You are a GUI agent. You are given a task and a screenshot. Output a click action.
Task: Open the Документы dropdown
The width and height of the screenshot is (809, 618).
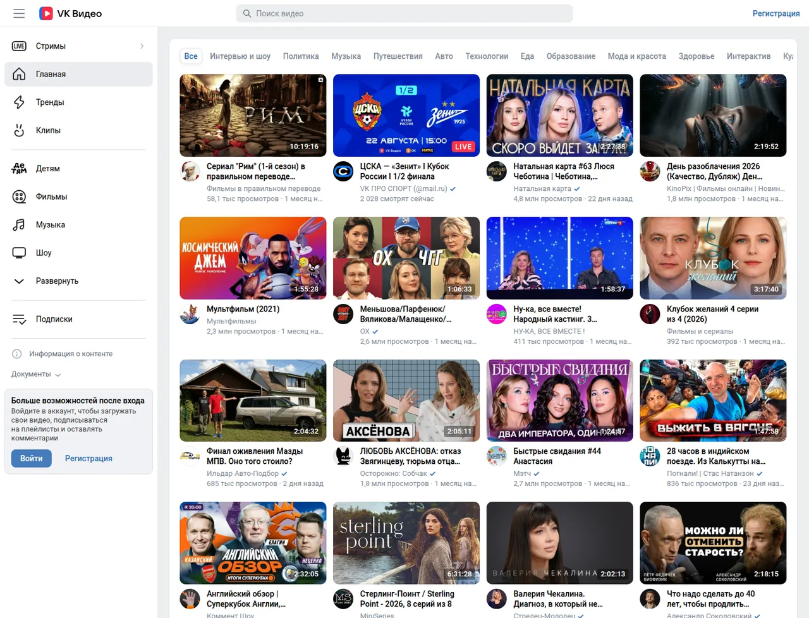[x=36, y=374]
